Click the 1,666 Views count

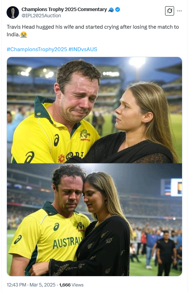(x=71, y=285)
